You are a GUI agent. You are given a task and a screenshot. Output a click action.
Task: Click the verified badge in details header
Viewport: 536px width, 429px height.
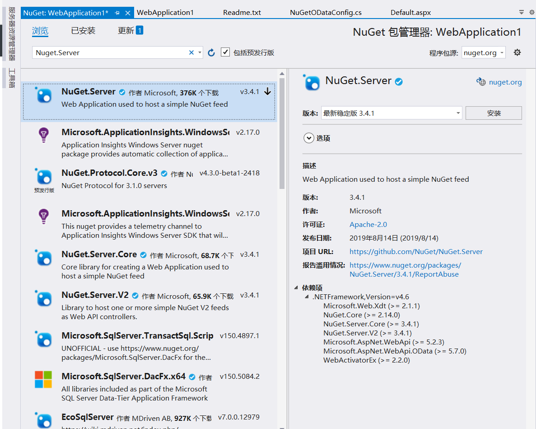pos(399,82)
